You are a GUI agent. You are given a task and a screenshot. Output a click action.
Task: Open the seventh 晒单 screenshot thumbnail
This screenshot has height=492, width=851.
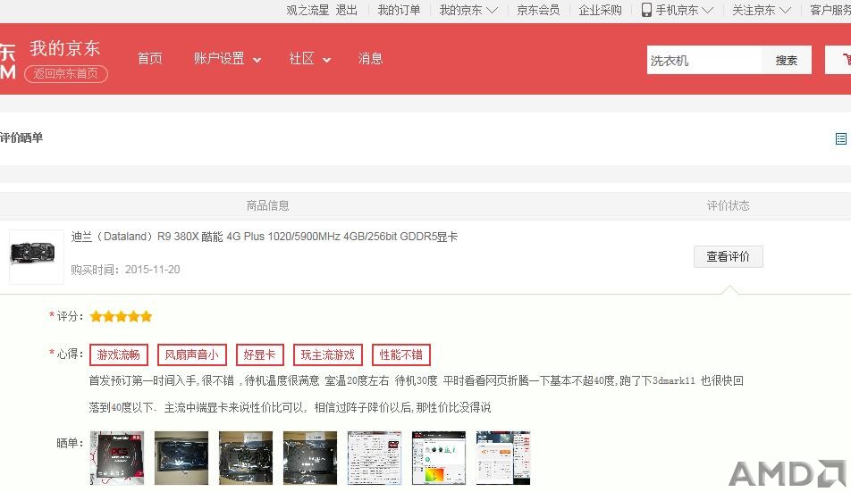point(503,458)
